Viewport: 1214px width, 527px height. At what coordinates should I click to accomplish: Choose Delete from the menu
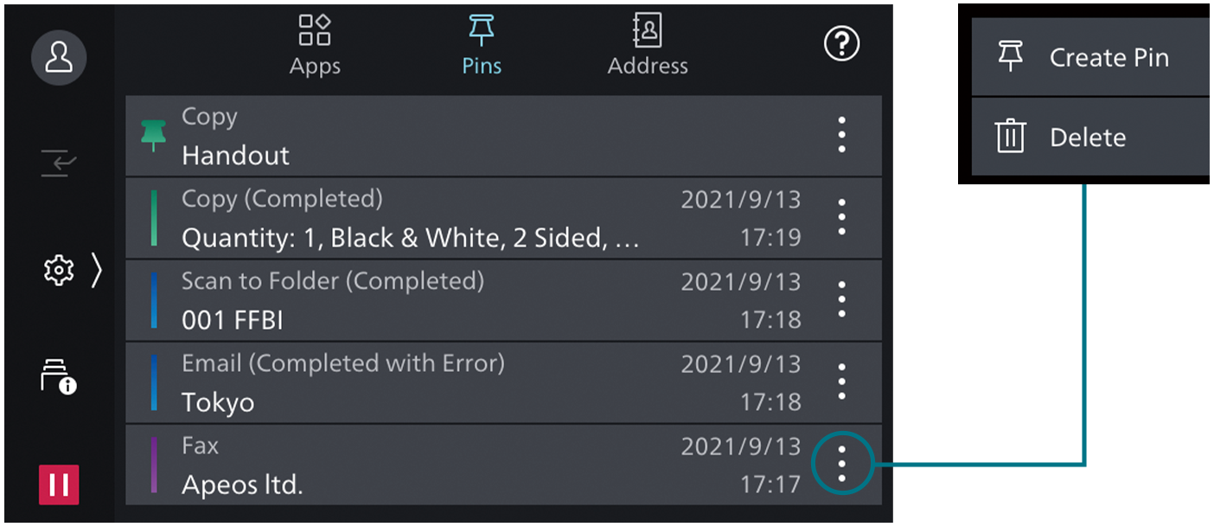point(1091,137)
